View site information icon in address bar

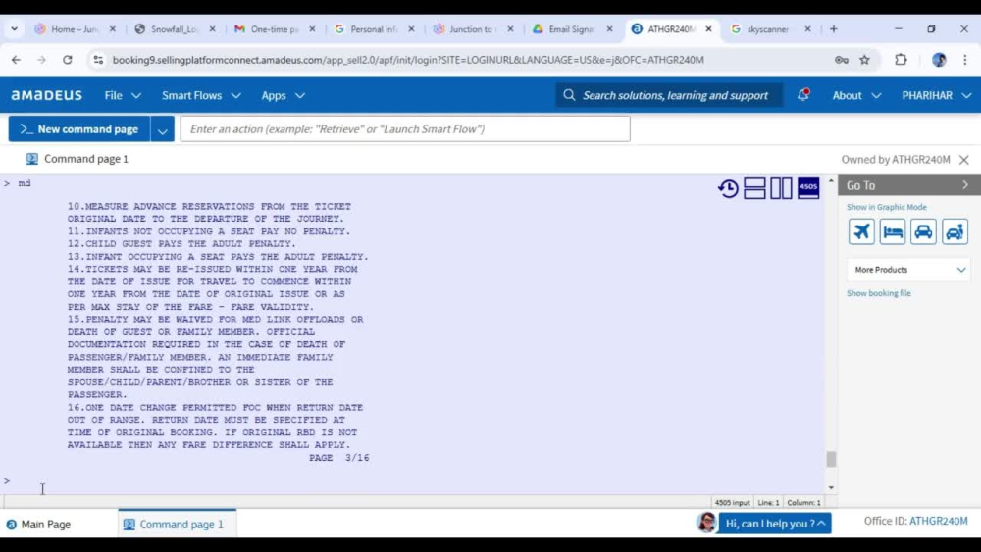98,60
